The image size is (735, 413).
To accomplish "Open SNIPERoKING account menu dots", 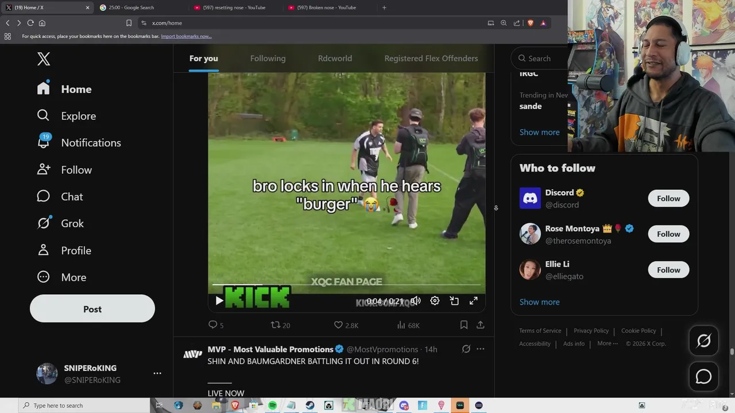I will tap(157, 373).
